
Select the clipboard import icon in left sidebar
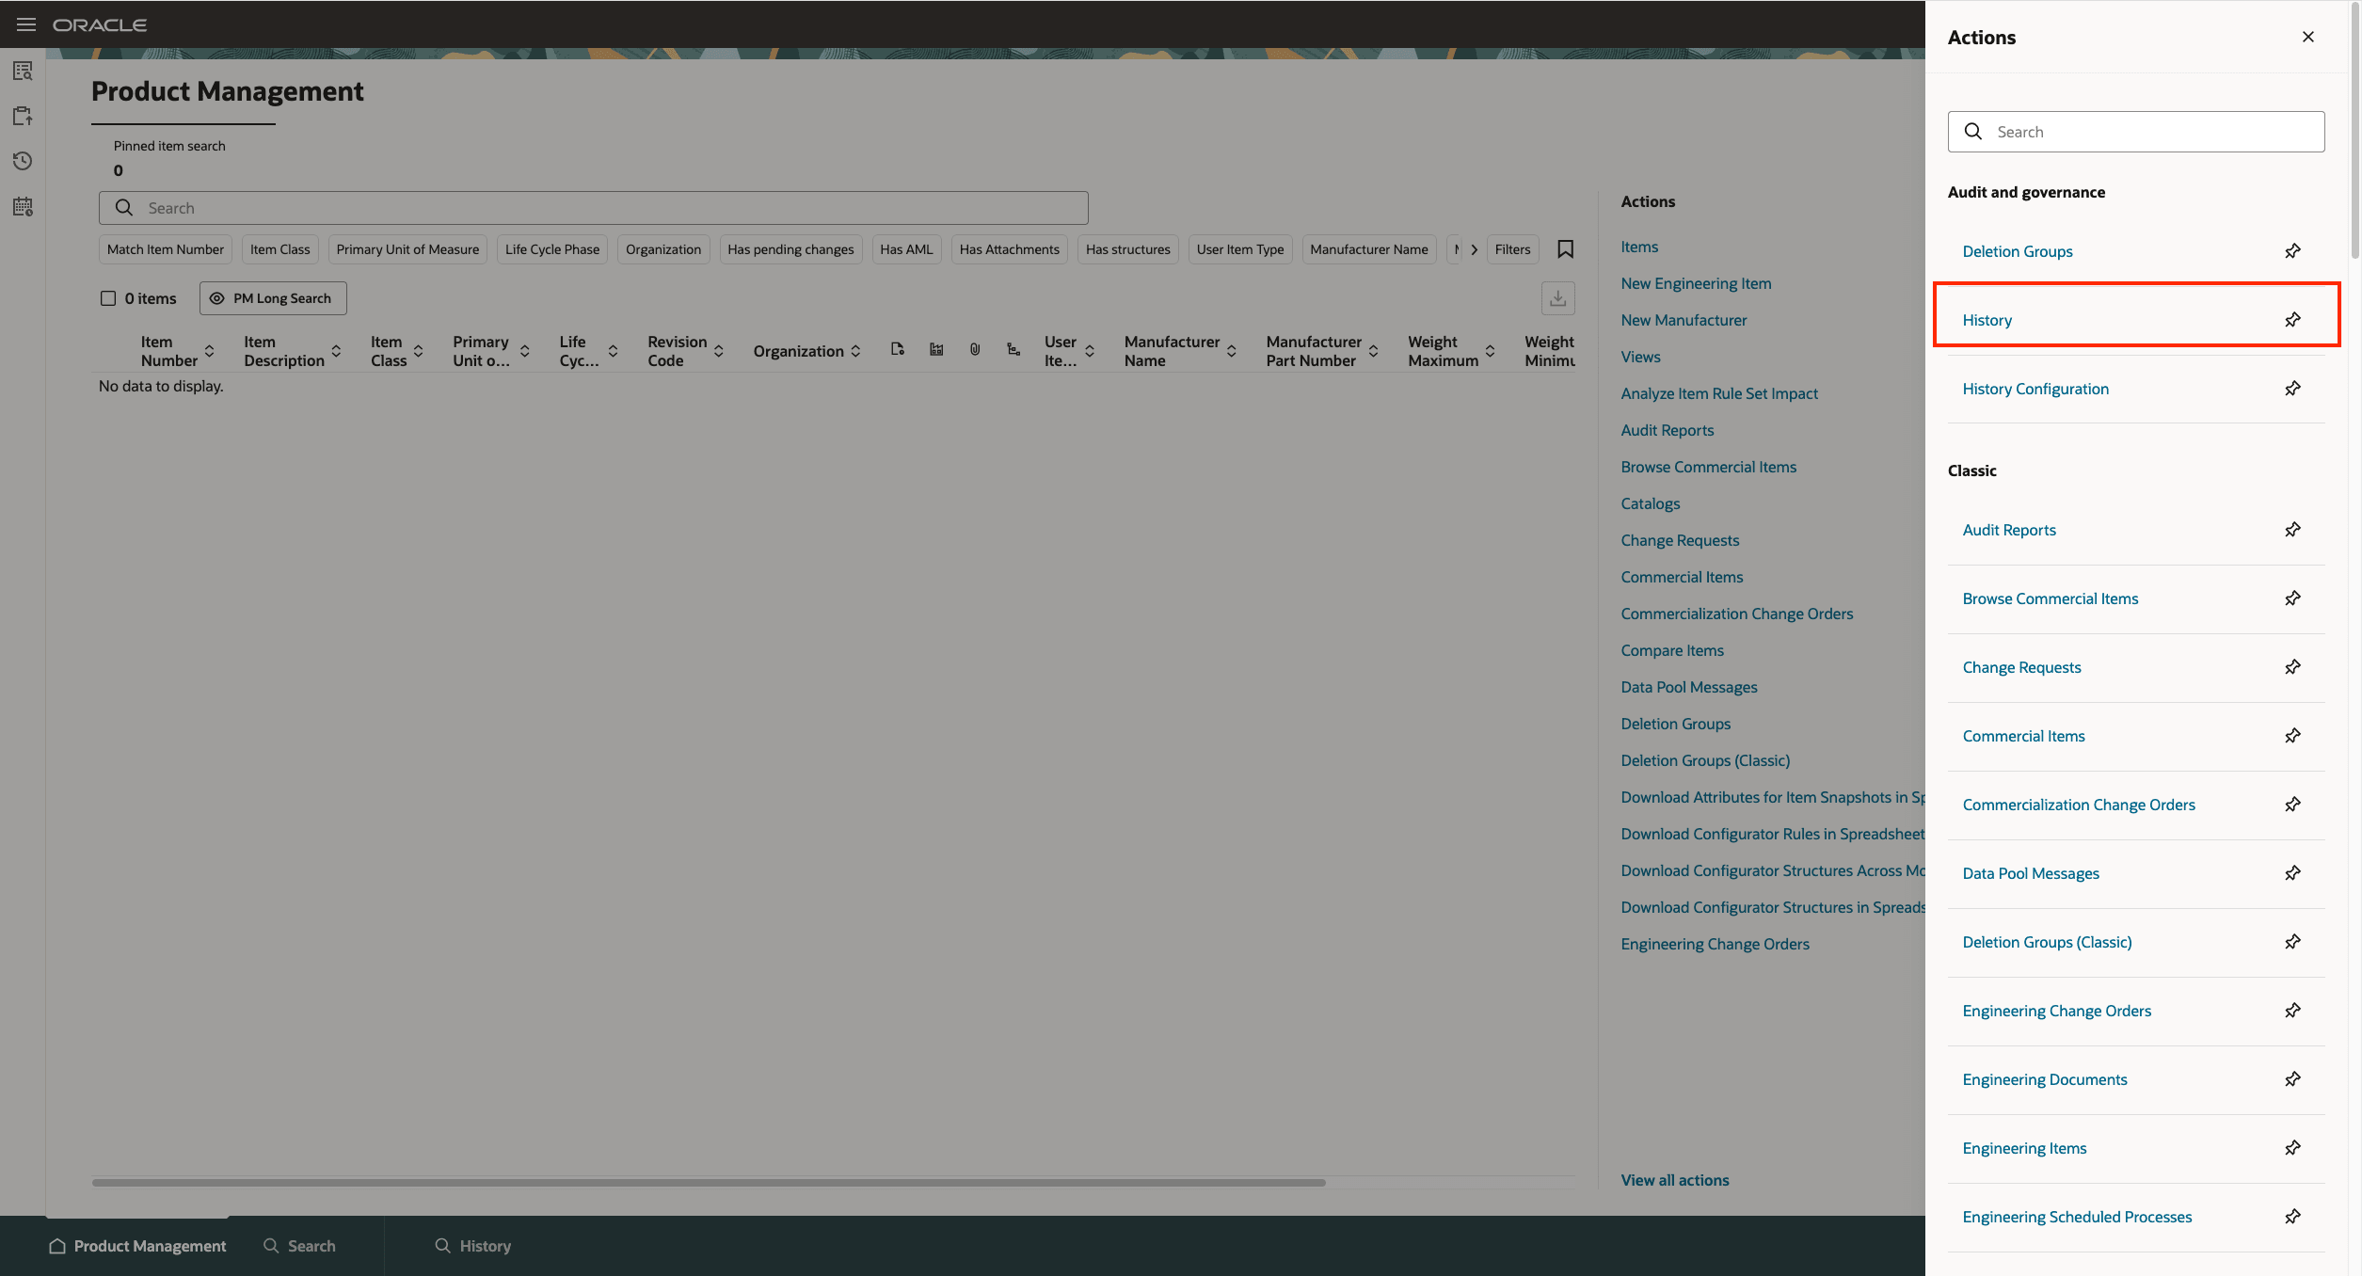[23, 116]
